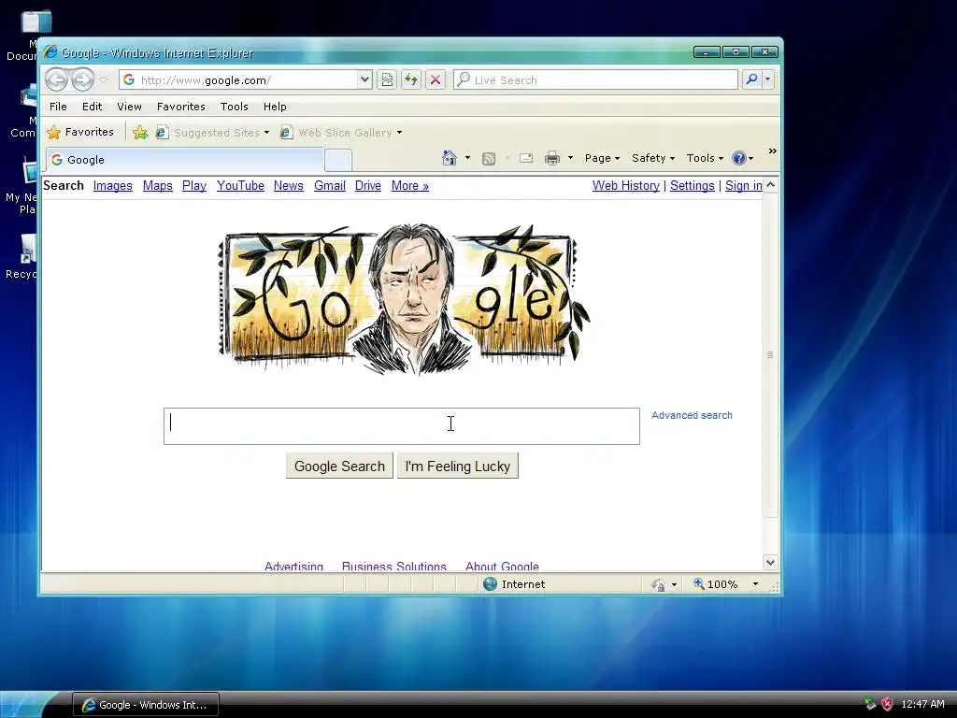
Task: Expand command bar overflow chevron
Action: [772, 151]
